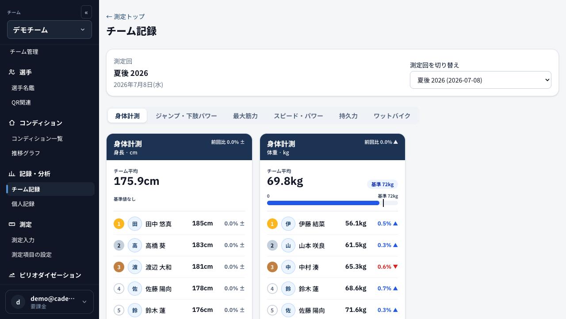The height and width of the screenshot is (319, 566).
Task: Go to 選手名鑑
Action: (x=23, y=88)
